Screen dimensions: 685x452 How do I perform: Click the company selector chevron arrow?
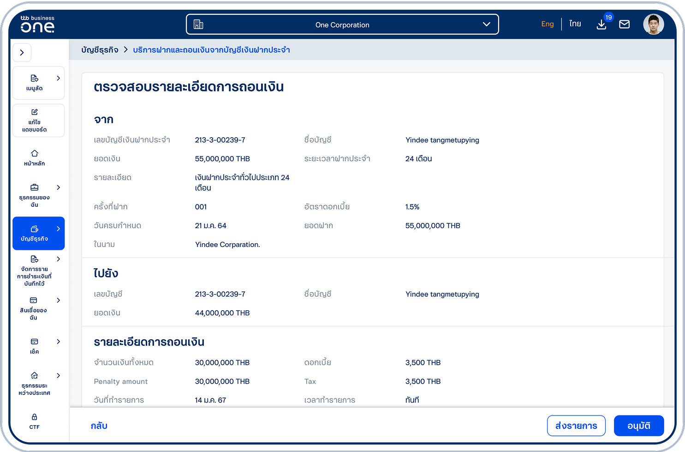coord(486,24)
